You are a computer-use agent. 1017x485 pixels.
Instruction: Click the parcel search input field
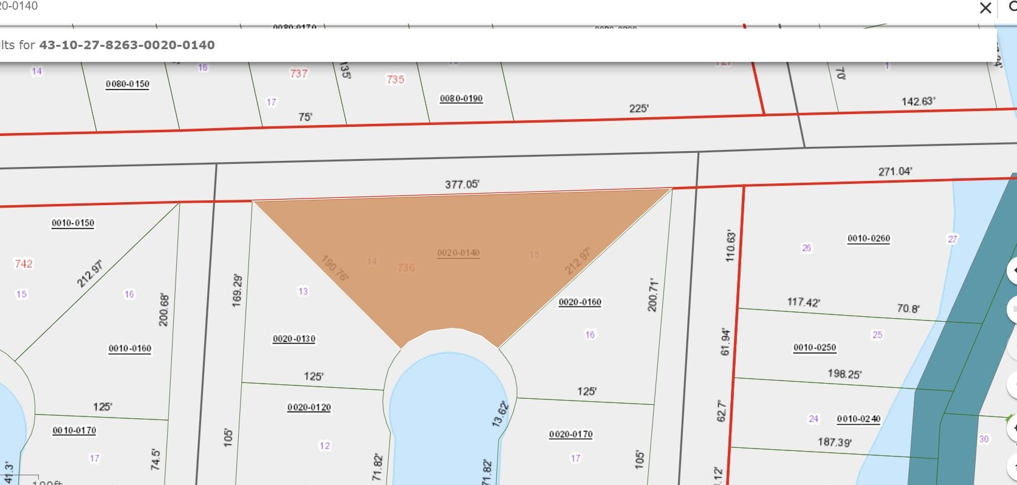486,7
